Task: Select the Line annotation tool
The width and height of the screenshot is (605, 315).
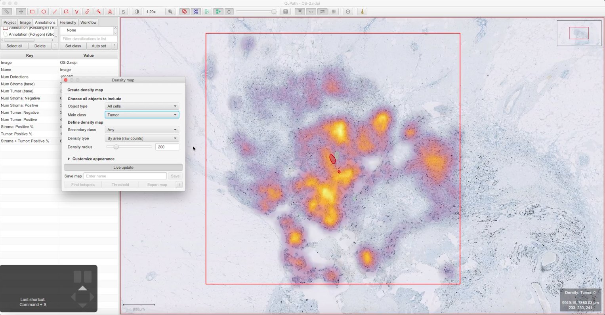Action: pos(55,11)
